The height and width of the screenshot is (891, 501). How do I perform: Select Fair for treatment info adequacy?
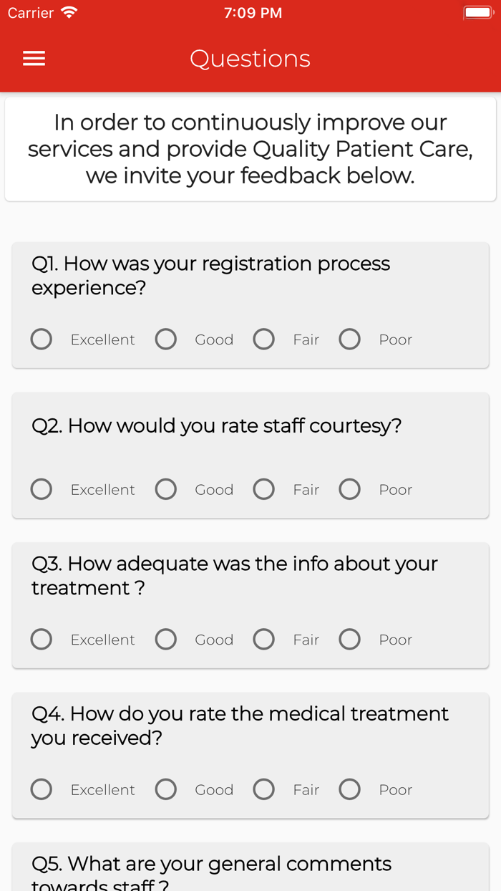click(x=263, y=639)
